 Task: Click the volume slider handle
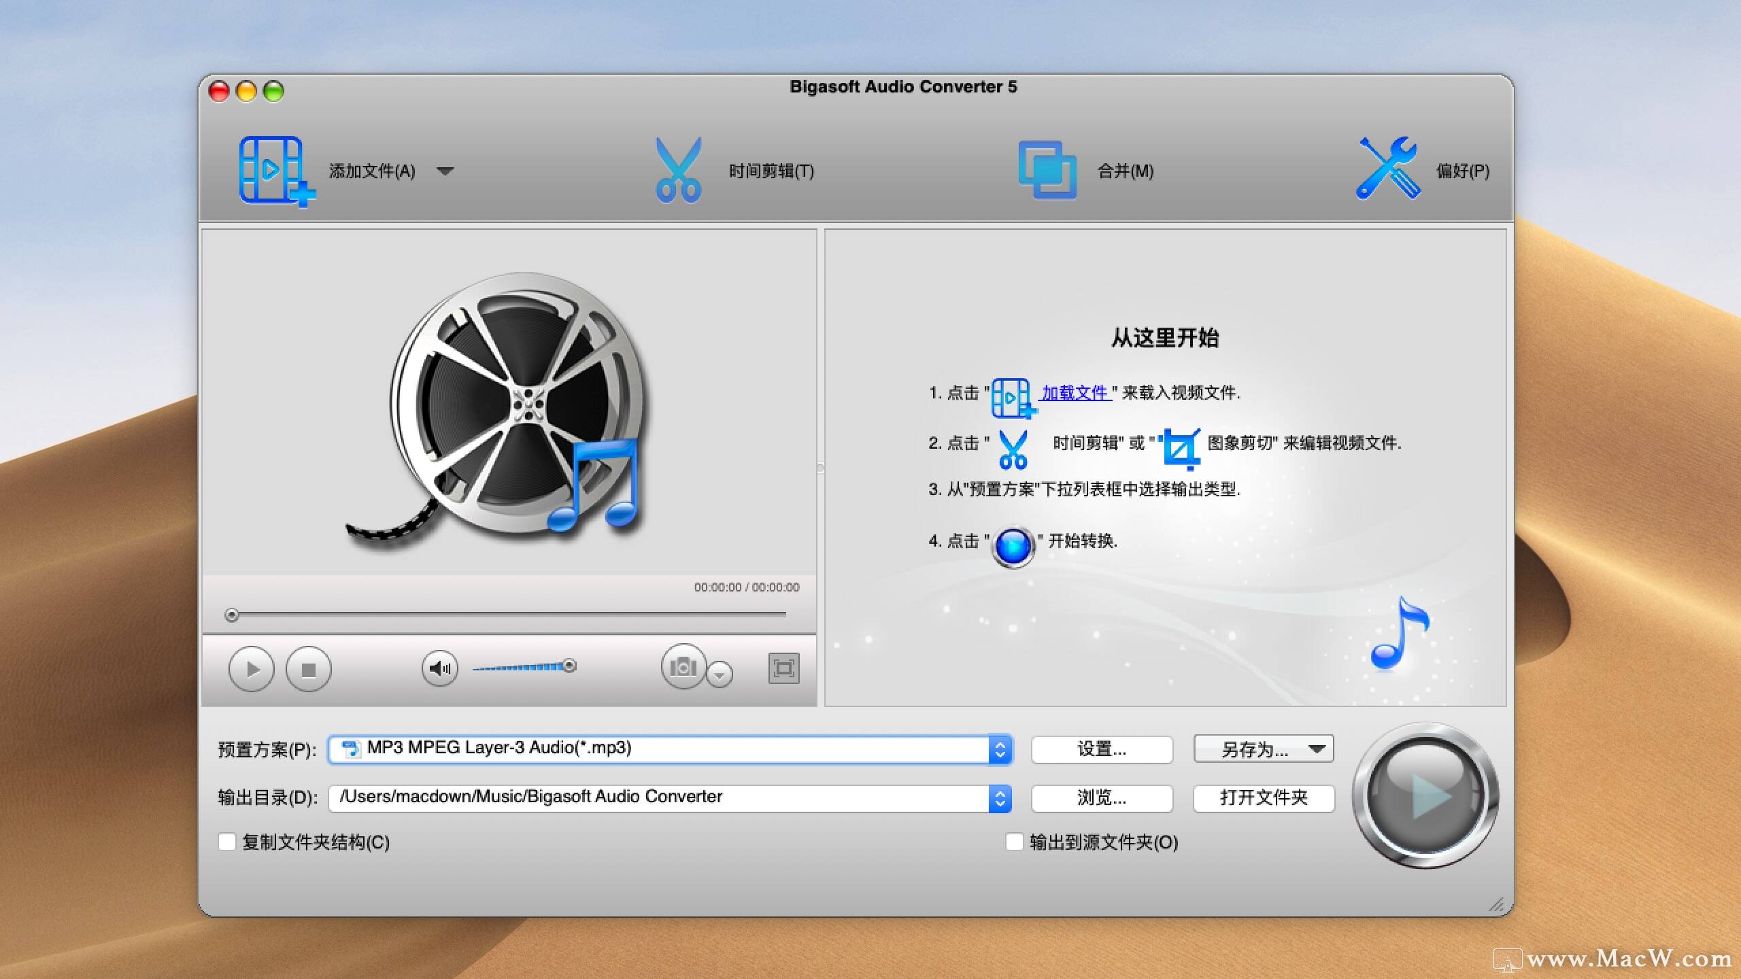(570, 666)
